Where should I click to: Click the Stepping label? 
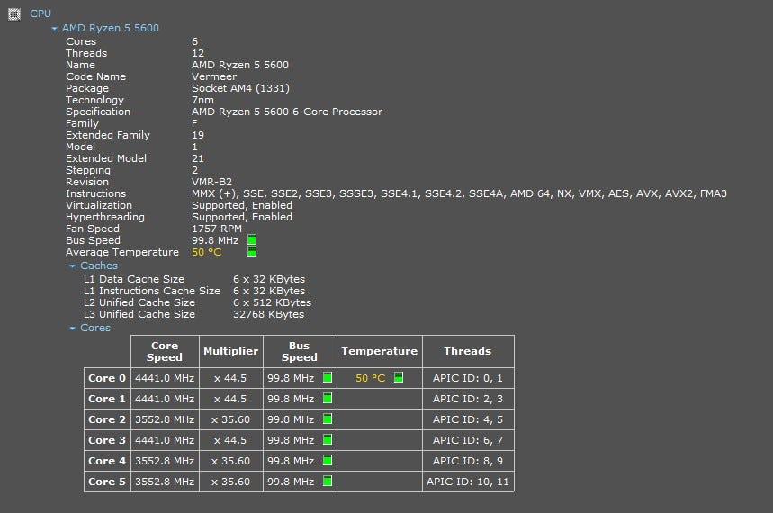(x=88, y=170)
